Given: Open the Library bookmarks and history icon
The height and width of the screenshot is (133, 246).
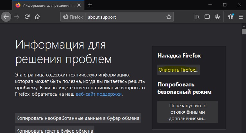Looking at the screenshot, I should [197, 17].
